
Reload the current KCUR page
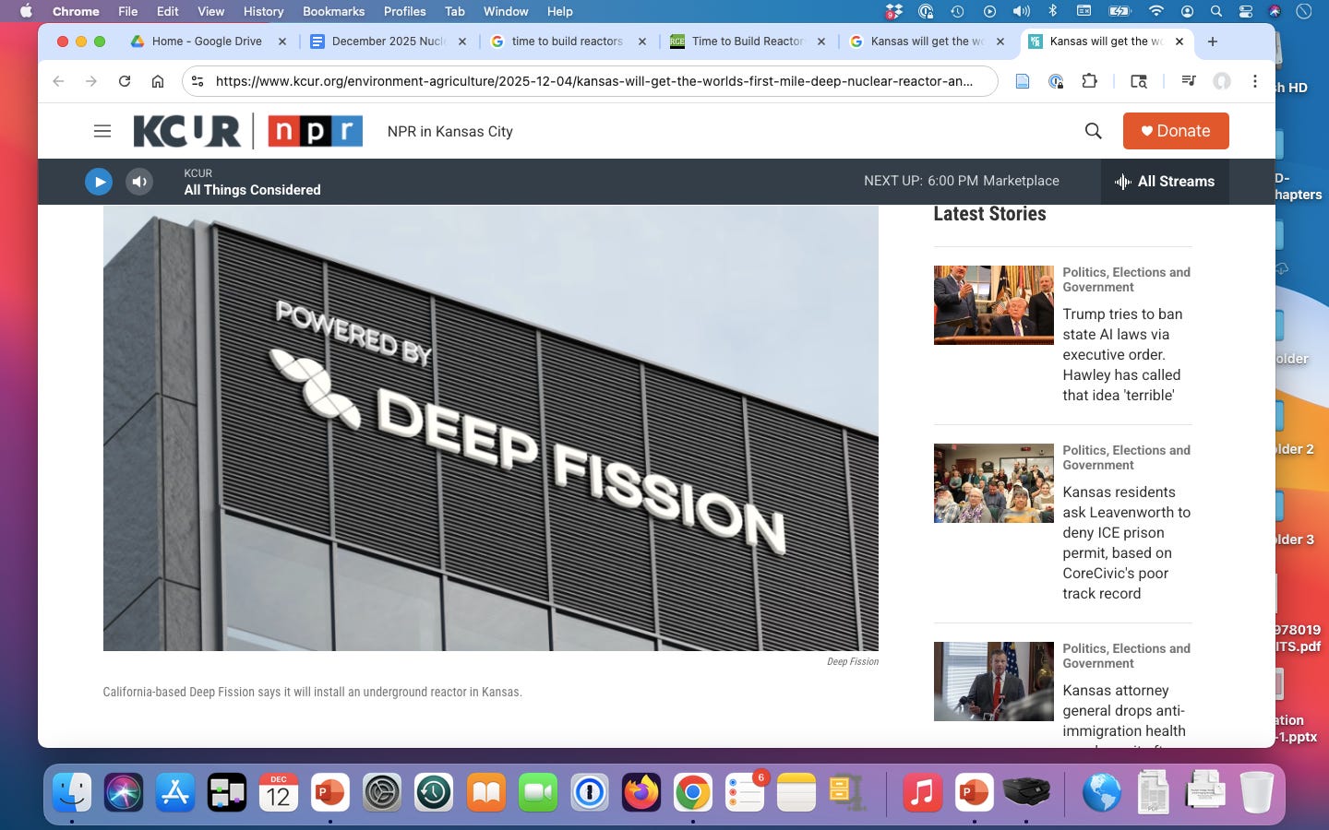point(125,81)
